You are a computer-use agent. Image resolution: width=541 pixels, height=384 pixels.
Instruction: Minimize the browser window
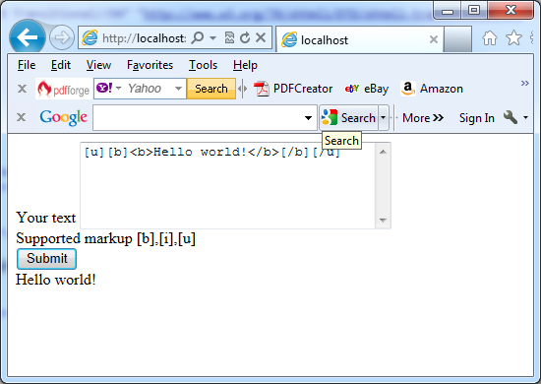tap(448, 11)
